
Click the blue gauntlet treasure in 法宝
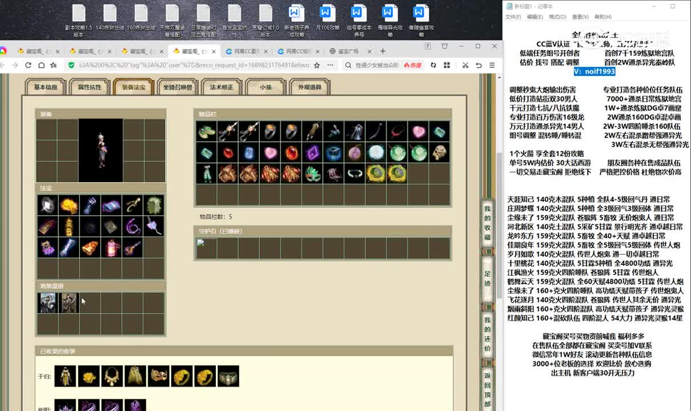point(90,205)
